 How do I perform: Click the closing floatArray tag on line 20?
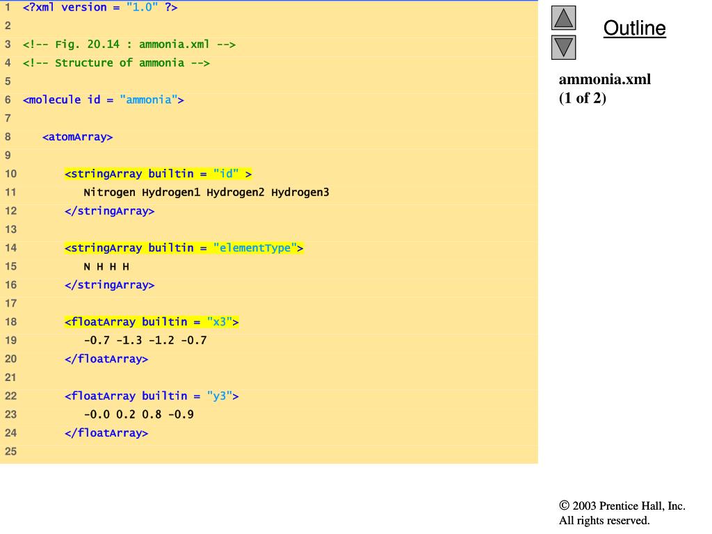106,359
